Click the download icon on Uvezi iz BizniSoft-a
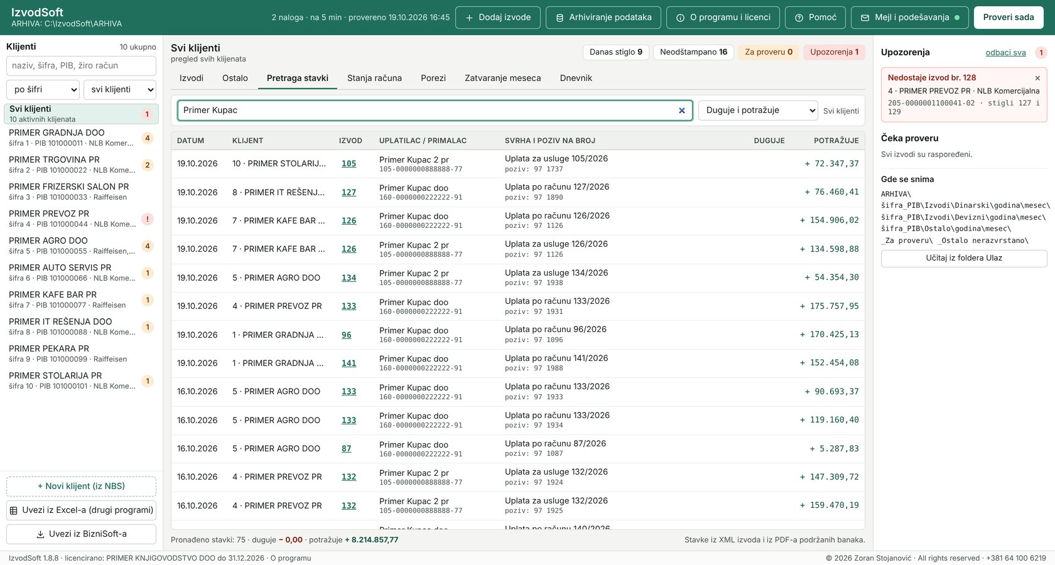Image resolution: width=1055 pixels, height=565 pixels. [41, 534]
